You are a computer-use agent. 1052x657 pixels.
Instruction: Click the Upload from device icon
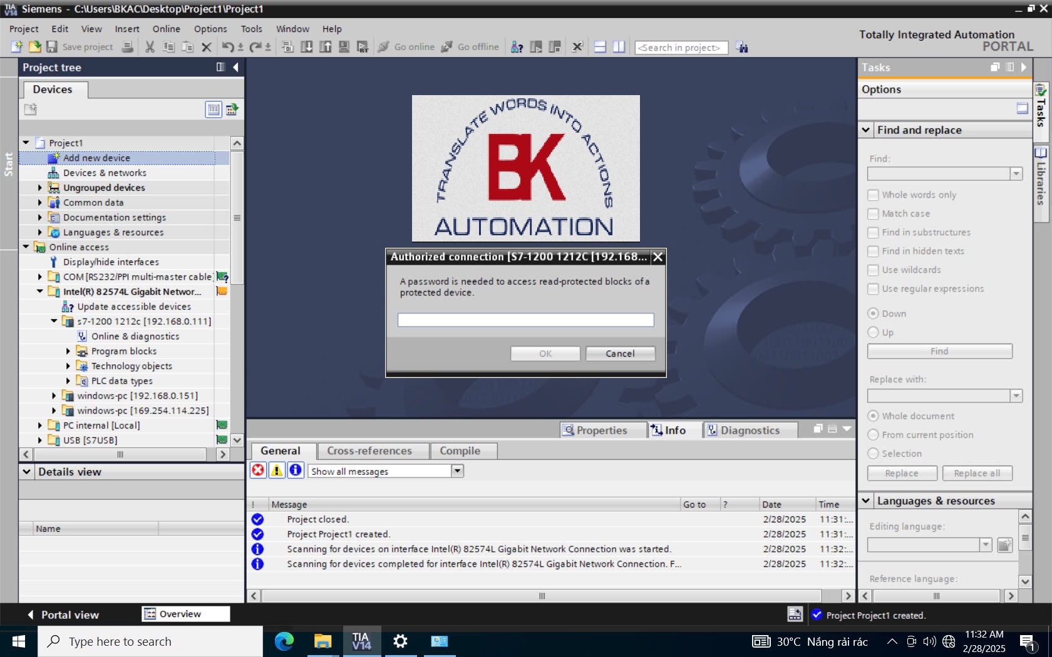point(325,47)
